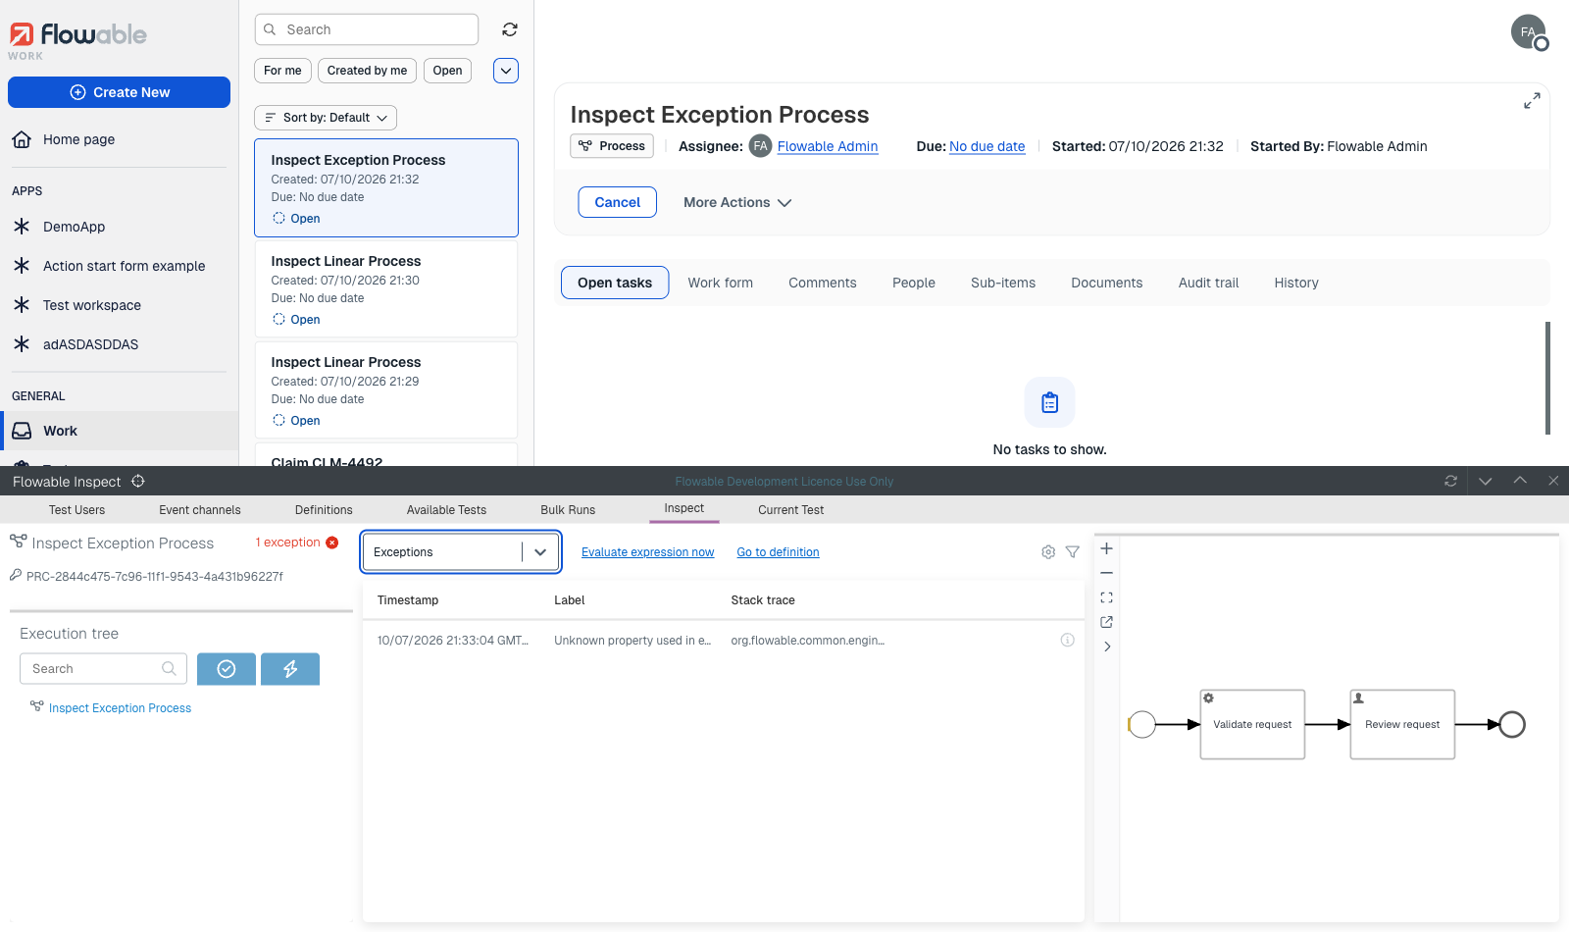This screenshot has width=1569, height=932.
Task: Click the Work inbox icon in the sidebar
Action: click(x=22, y=431)
